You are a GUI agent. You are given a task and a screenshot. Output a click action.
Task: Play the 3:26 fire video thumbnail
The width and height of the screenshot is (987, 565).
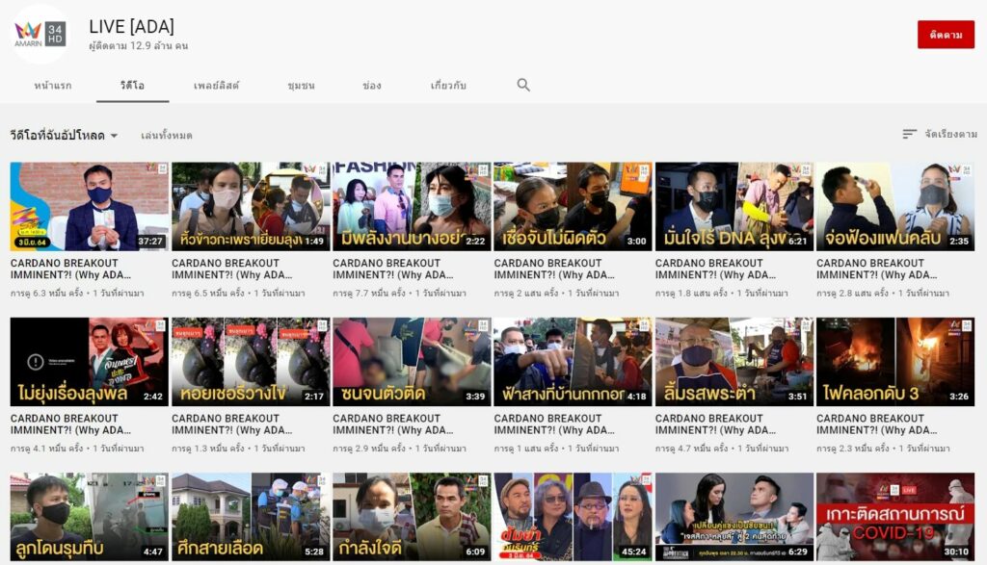point(895,362)
